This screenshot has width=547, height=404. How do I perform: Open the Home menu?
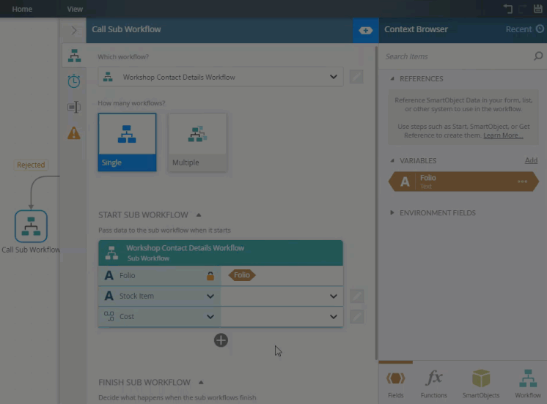(22, 9)
